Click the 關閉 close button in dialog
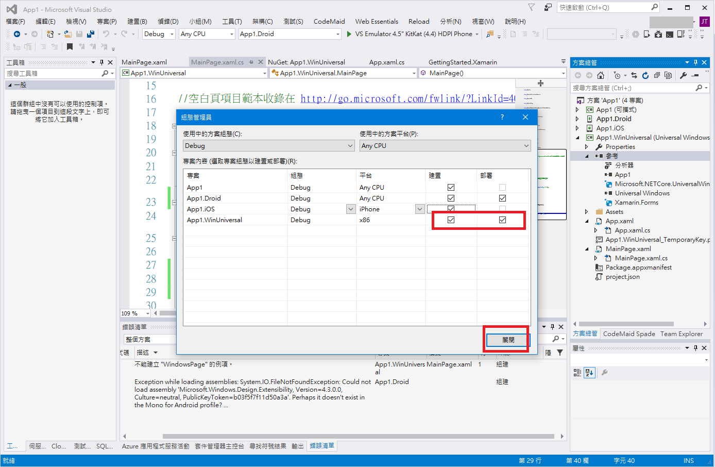The height and width of the screenshot is (467, 715). click(x=508, y=340)
